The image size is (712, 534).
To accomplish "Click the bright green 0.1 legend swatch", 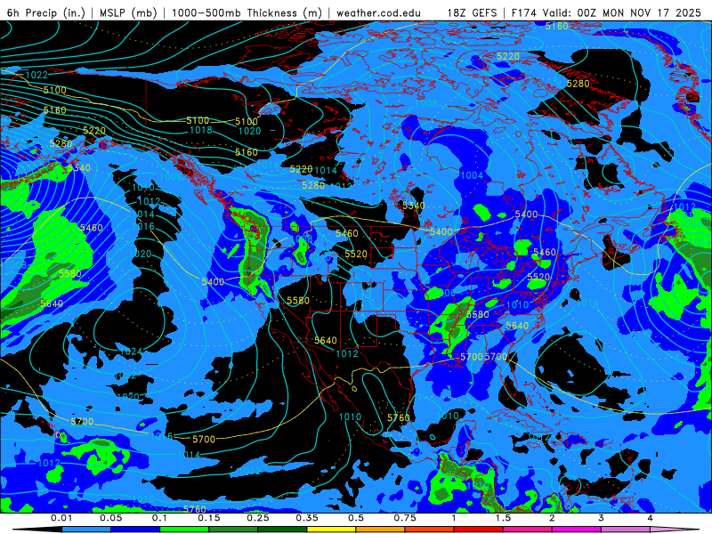I will tap(184, 530).
